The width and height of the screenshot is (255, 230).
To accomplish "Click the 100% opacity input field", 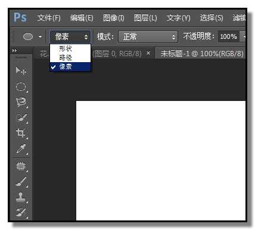I will tap(229, 37).
